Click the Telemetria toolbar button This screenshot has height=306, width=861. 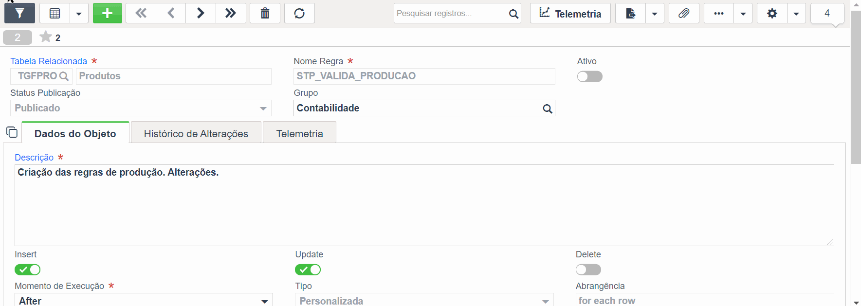coord(570,13)
